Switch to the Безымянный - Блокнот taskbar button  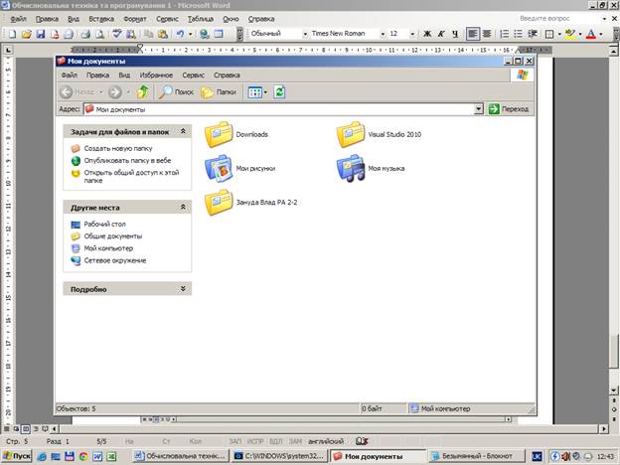477,456
